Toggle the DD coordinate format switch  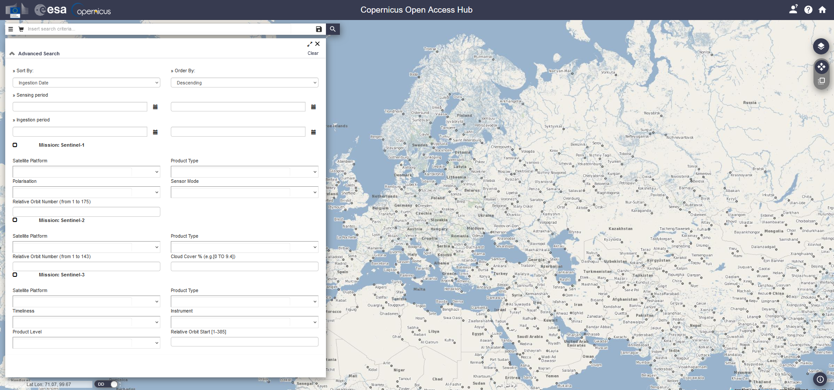tap(107, 384)
